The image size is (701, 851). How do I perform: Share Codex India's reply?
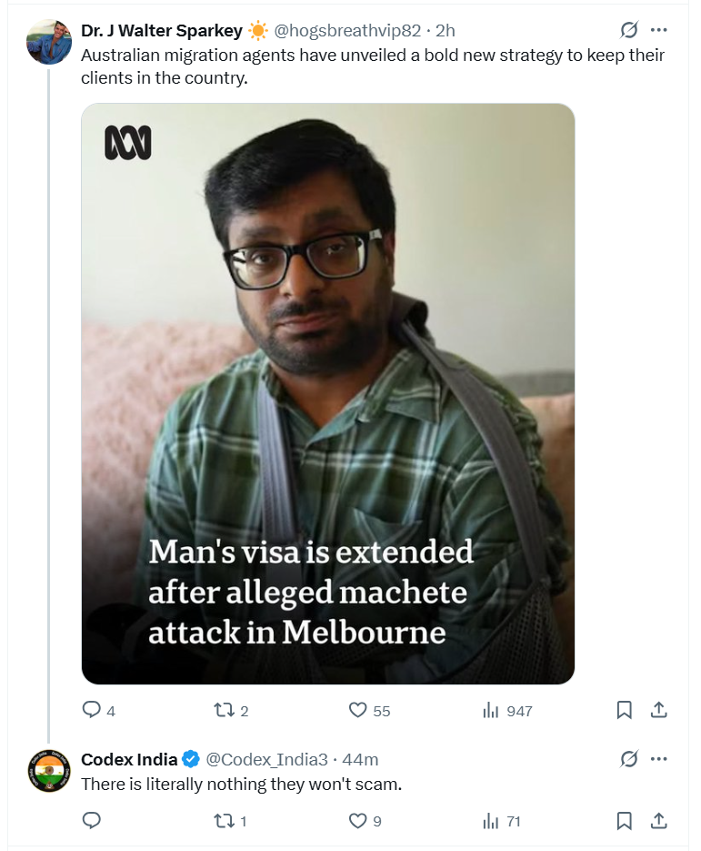tap(660, 821)
